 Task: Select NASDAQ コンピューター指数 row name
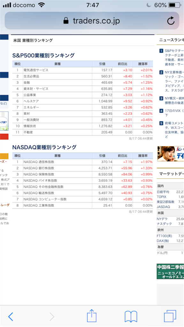[x=45, y=199]
